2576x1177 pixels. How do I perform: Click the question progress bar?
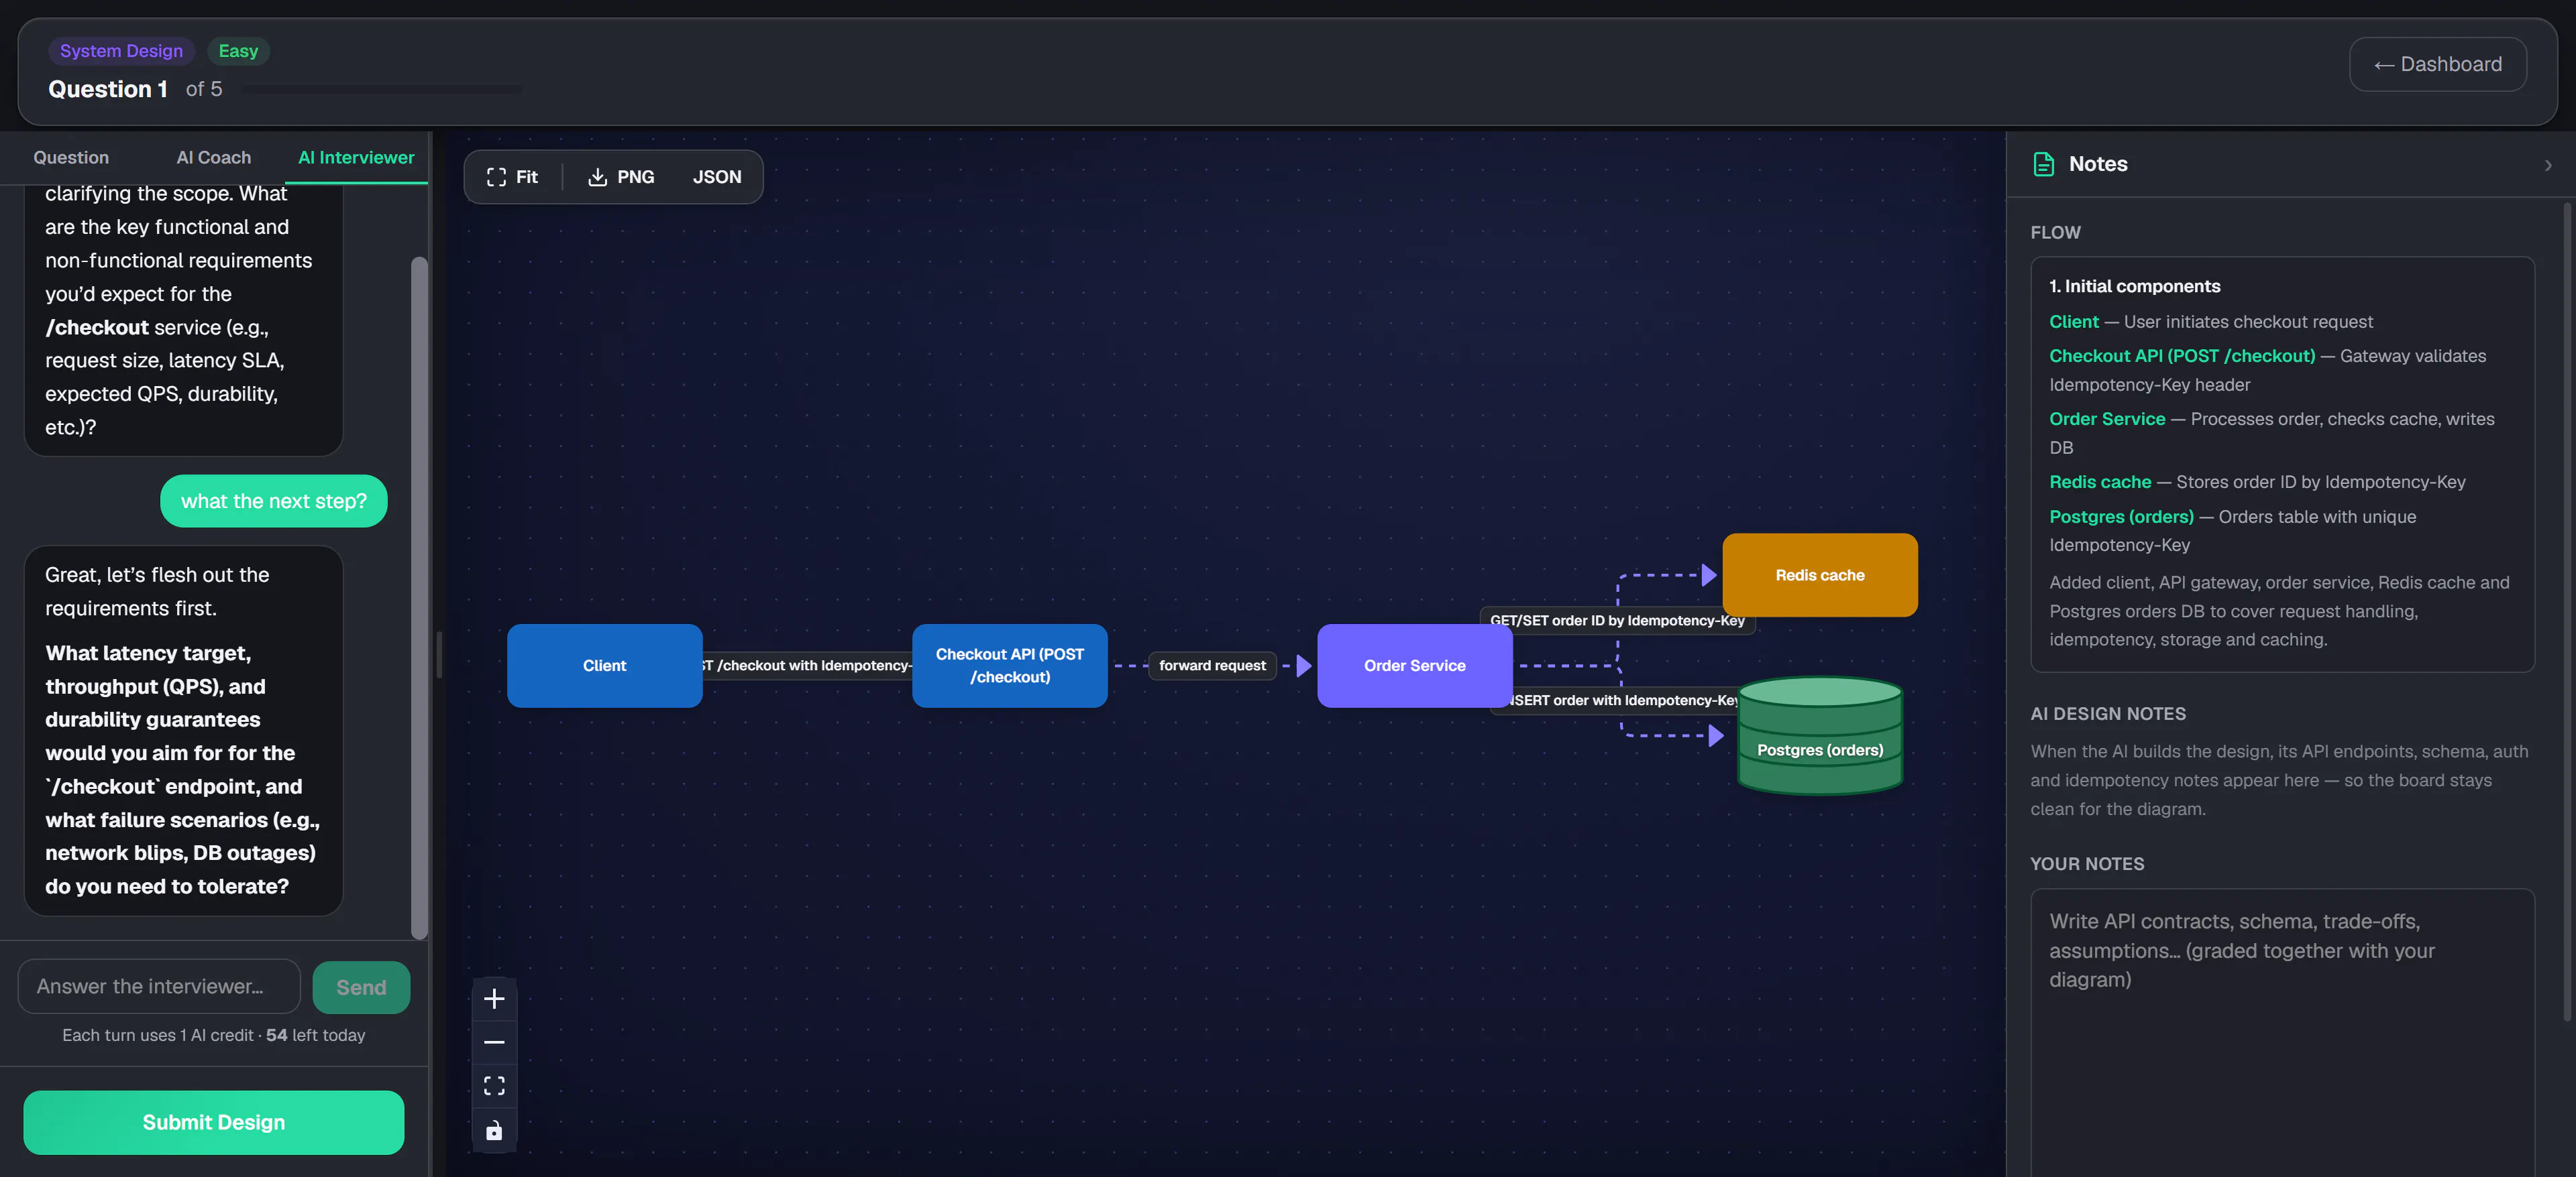[381, 90]
